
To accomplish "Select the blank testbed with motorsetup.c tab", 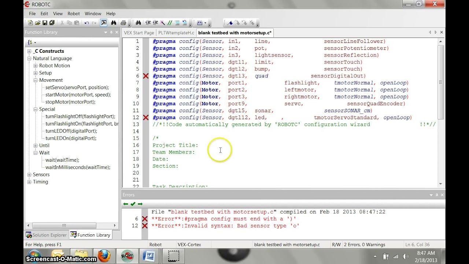I will [x=234, y=33].
